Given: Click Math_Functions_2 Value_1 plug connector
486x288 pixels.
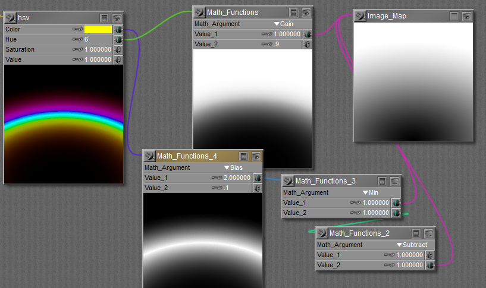Looking at the screenshot, I should click(429, 255).
